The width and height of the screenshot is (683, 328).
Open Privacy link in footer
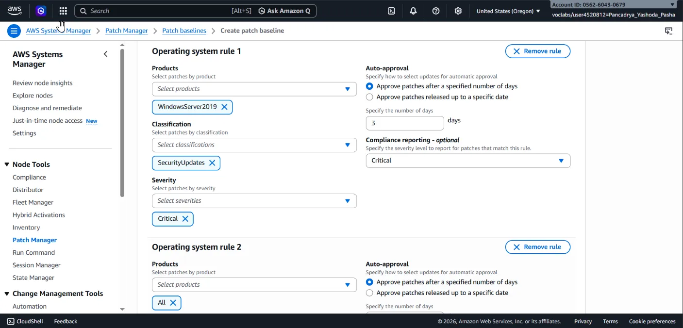tap(583, 321)
